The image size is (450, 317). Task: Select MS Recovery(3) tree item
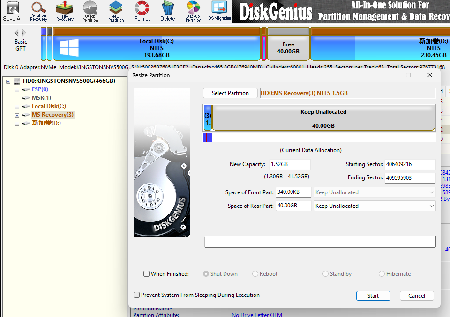(x=52, y=115)
